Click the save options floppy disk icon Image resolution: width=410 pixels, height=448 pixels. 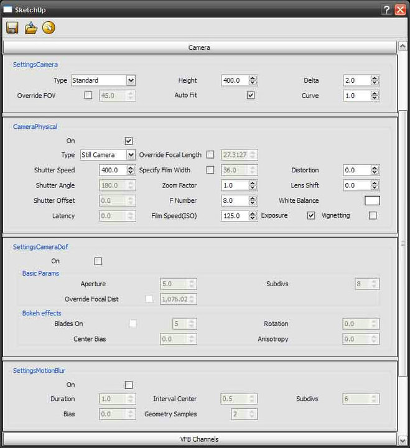click(x=12, y=28)
